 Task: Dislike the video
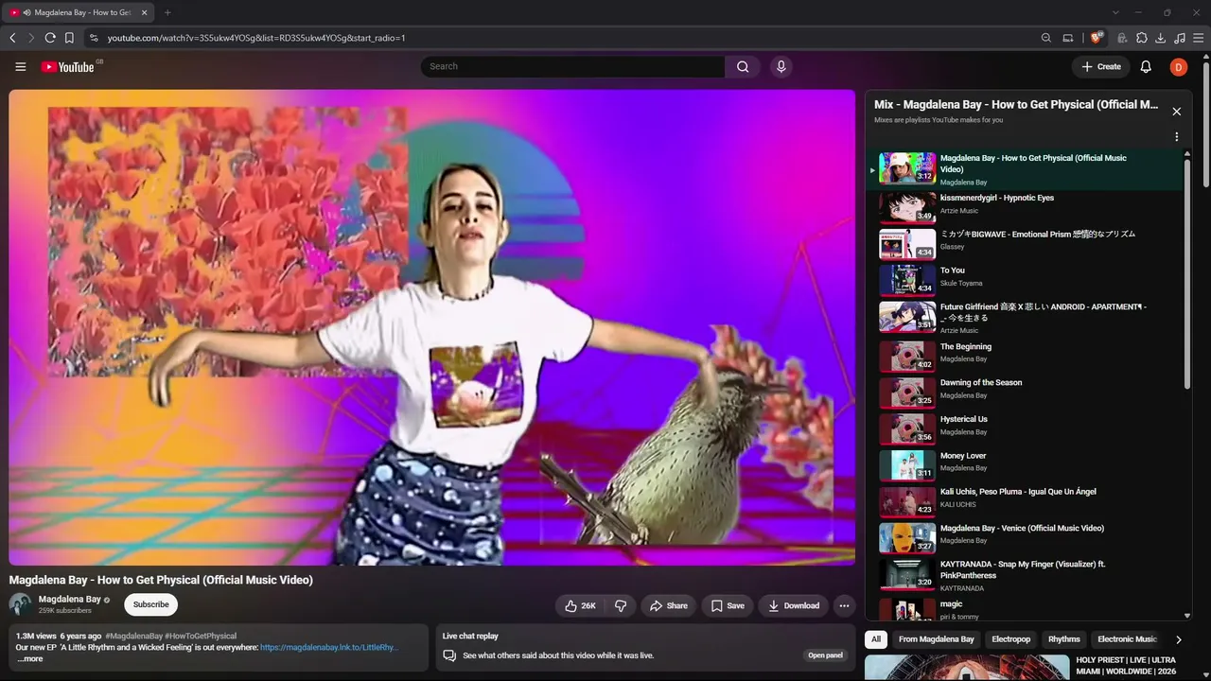[x=621, y=606]
